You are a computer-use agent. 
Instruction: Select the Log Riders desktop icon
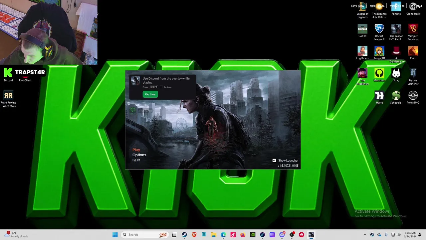[362, 53]
